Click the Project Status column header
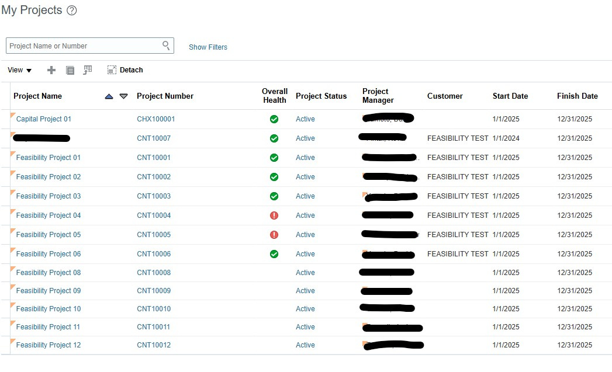612x372 pixels. coord(321,96)
